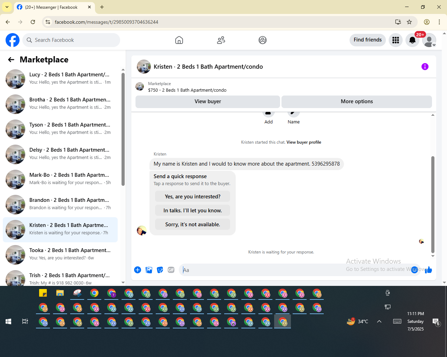447x357 pixels.
Task: Select the Messenger Facebook browser tab
Action: coord(54,7)
